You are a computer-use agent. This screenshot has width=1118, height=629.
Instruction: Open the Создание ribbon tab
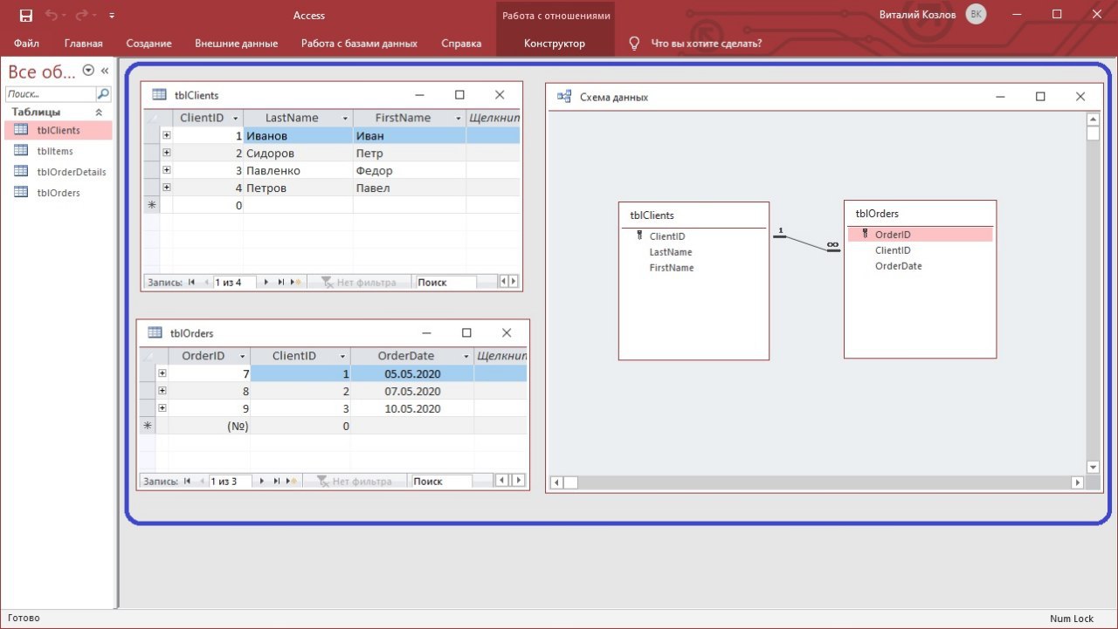pos(148,44)
